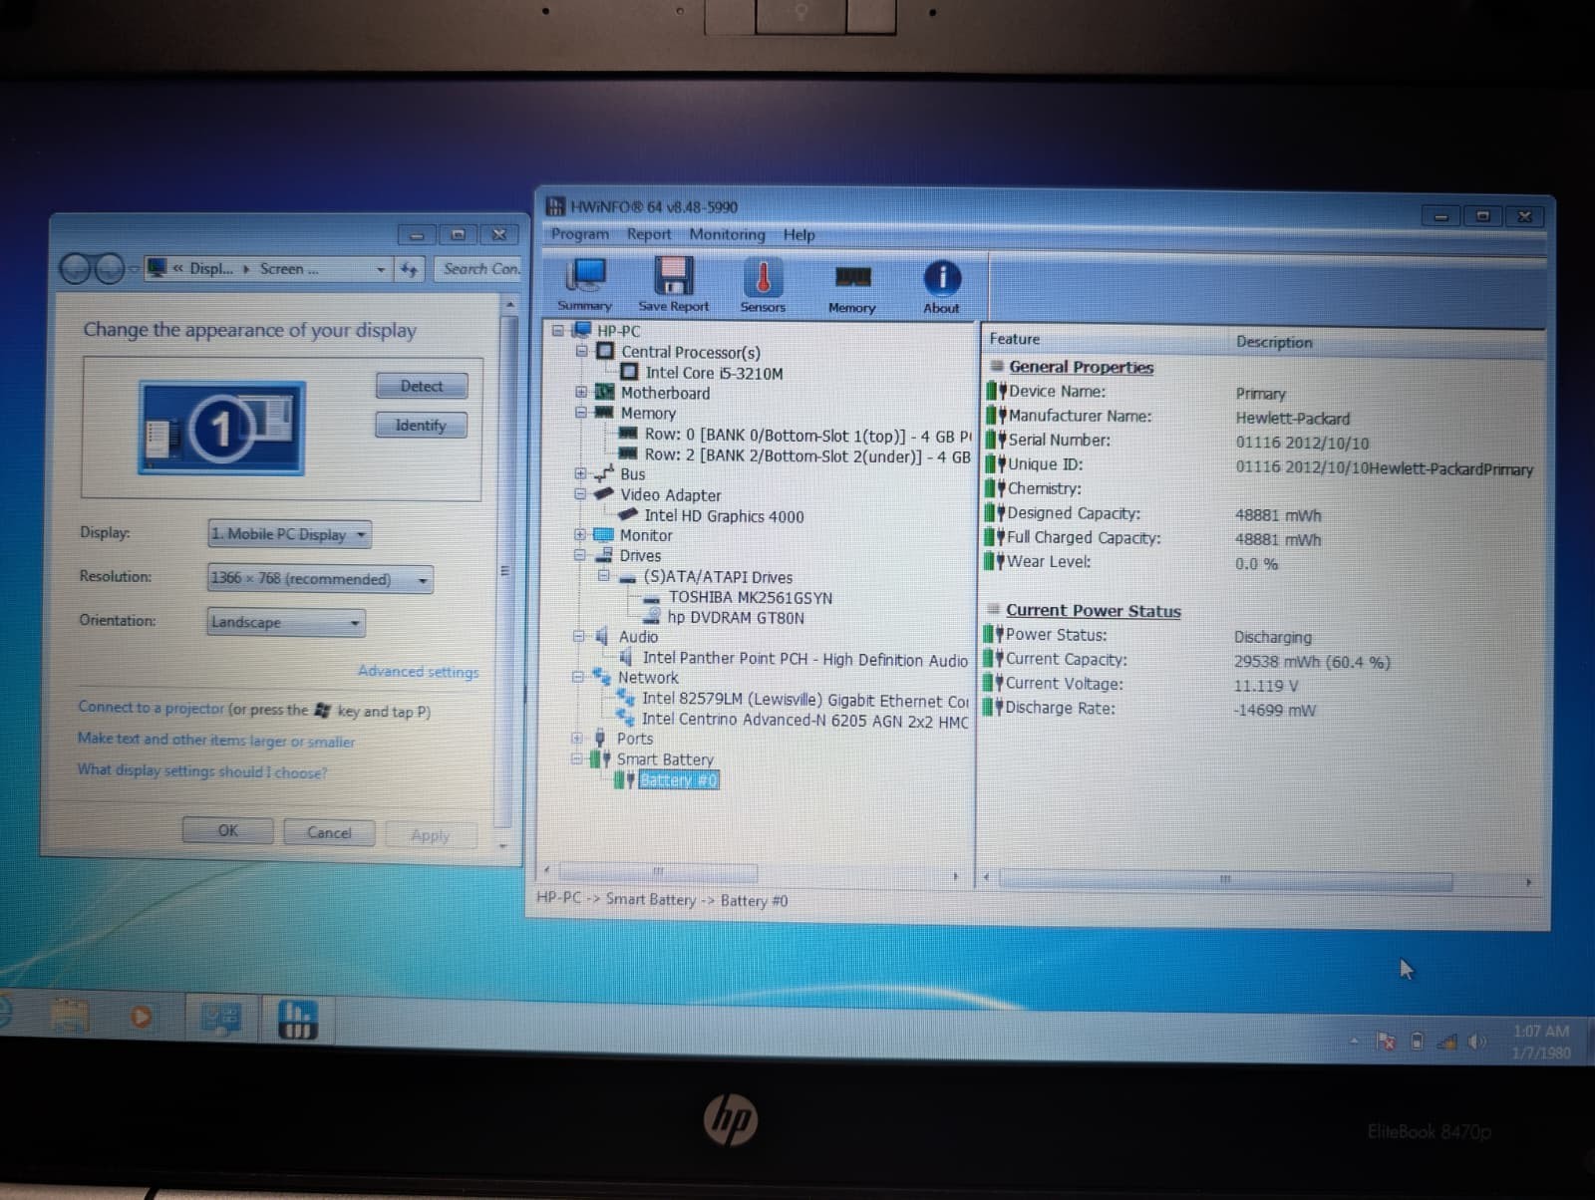Collapse the Drives node expander
The image size is (1595, 1200).
tap(580, 555)
